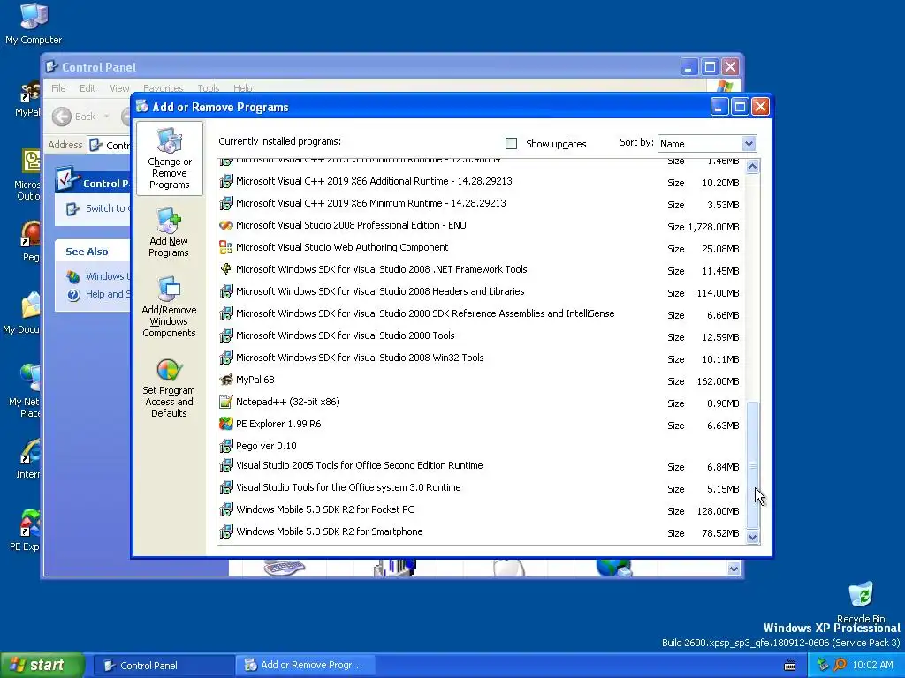Click icon of Visual Studio Web Authoring Component

[226, 247]
